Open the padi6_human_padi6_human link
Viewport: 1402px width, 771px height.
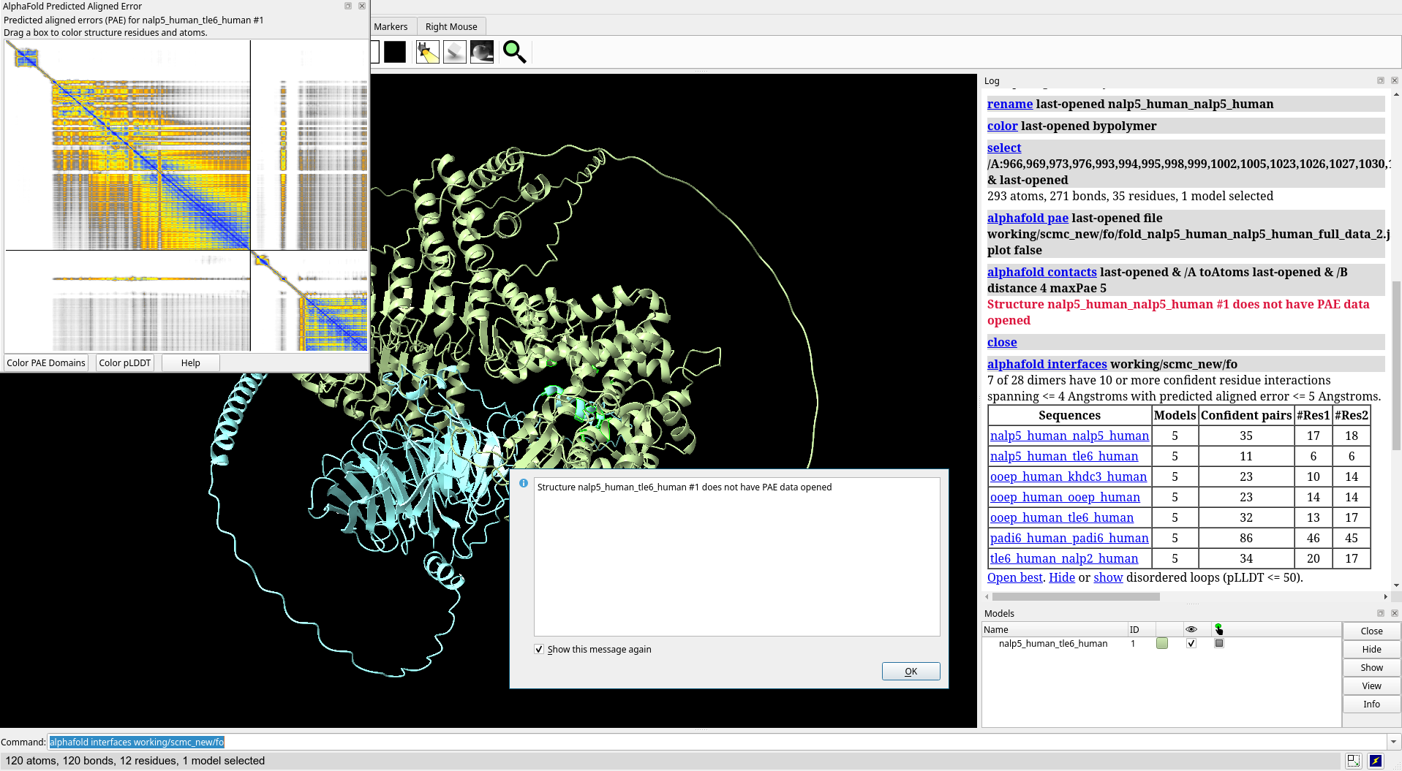point(1069,538)
